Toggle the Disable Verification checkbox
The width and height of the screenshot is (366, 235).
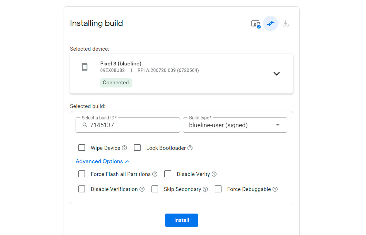click(82, 189)
